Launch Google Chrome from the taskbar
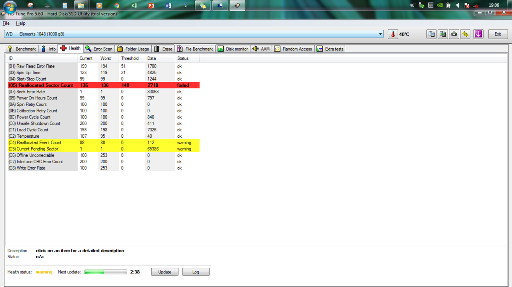The width and height of the screenshot is (512, 287). [117, 6]
